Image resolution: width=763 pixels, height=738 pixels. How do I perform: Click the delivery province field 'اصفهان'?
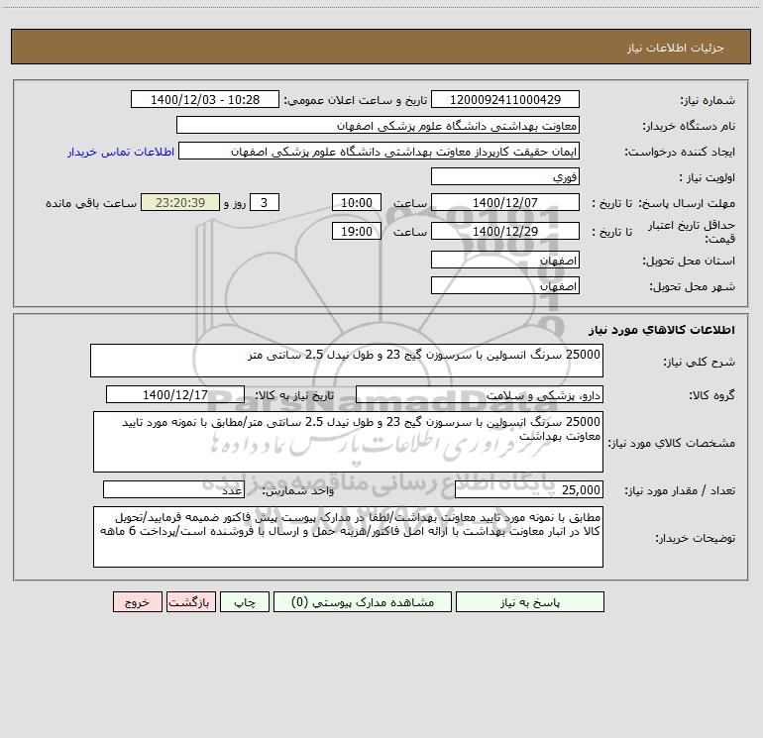pyautogui.click(x=505, y=260)
